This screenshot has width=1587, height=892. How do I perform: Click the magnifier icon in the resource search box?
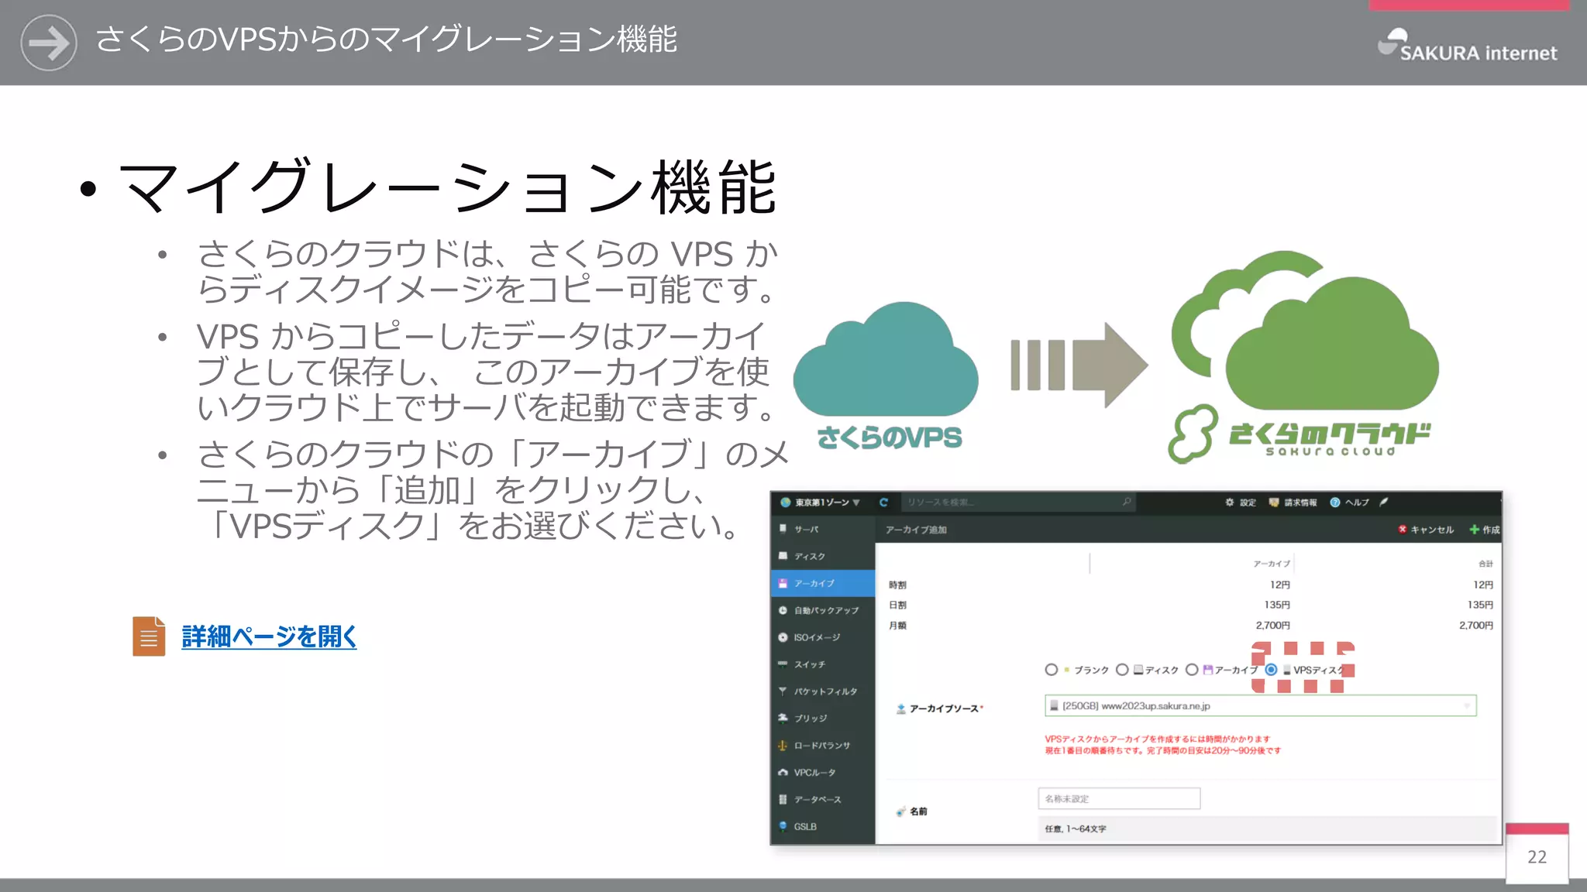(1127, 502)
